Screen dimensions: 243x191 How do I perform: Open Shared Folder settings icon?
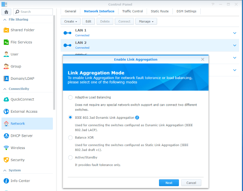6,30
